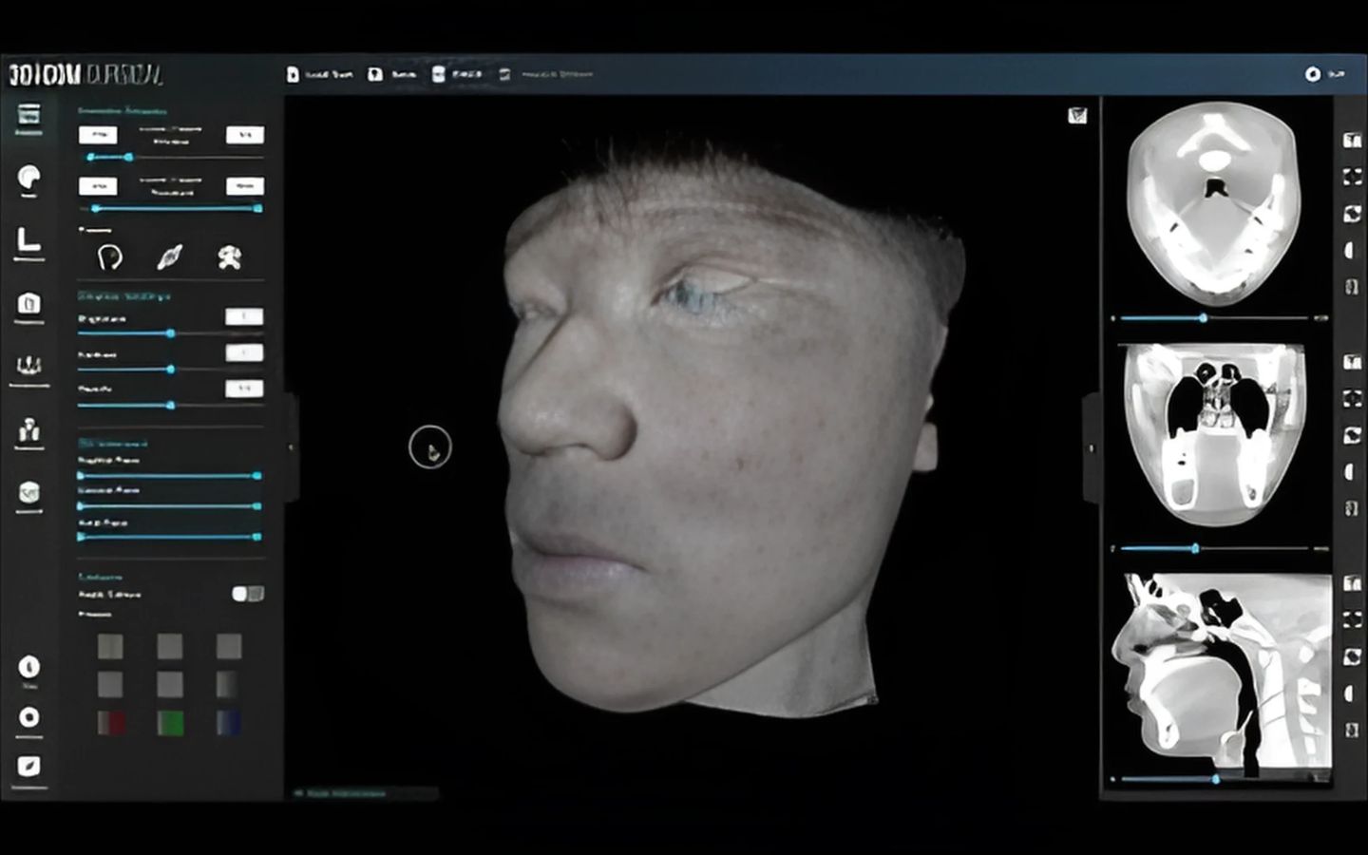Click the circular button in top-right header
This screenshot has width=1368, height=855.
(x=1313, y=74)
